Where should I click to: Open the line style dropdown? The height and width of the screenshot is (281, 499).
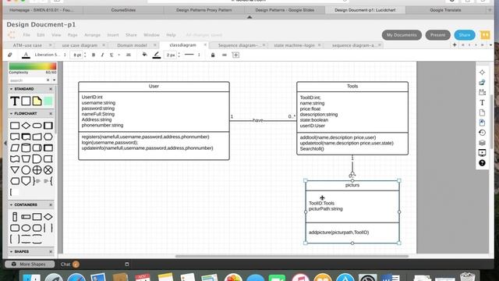(x=192, y=55)
